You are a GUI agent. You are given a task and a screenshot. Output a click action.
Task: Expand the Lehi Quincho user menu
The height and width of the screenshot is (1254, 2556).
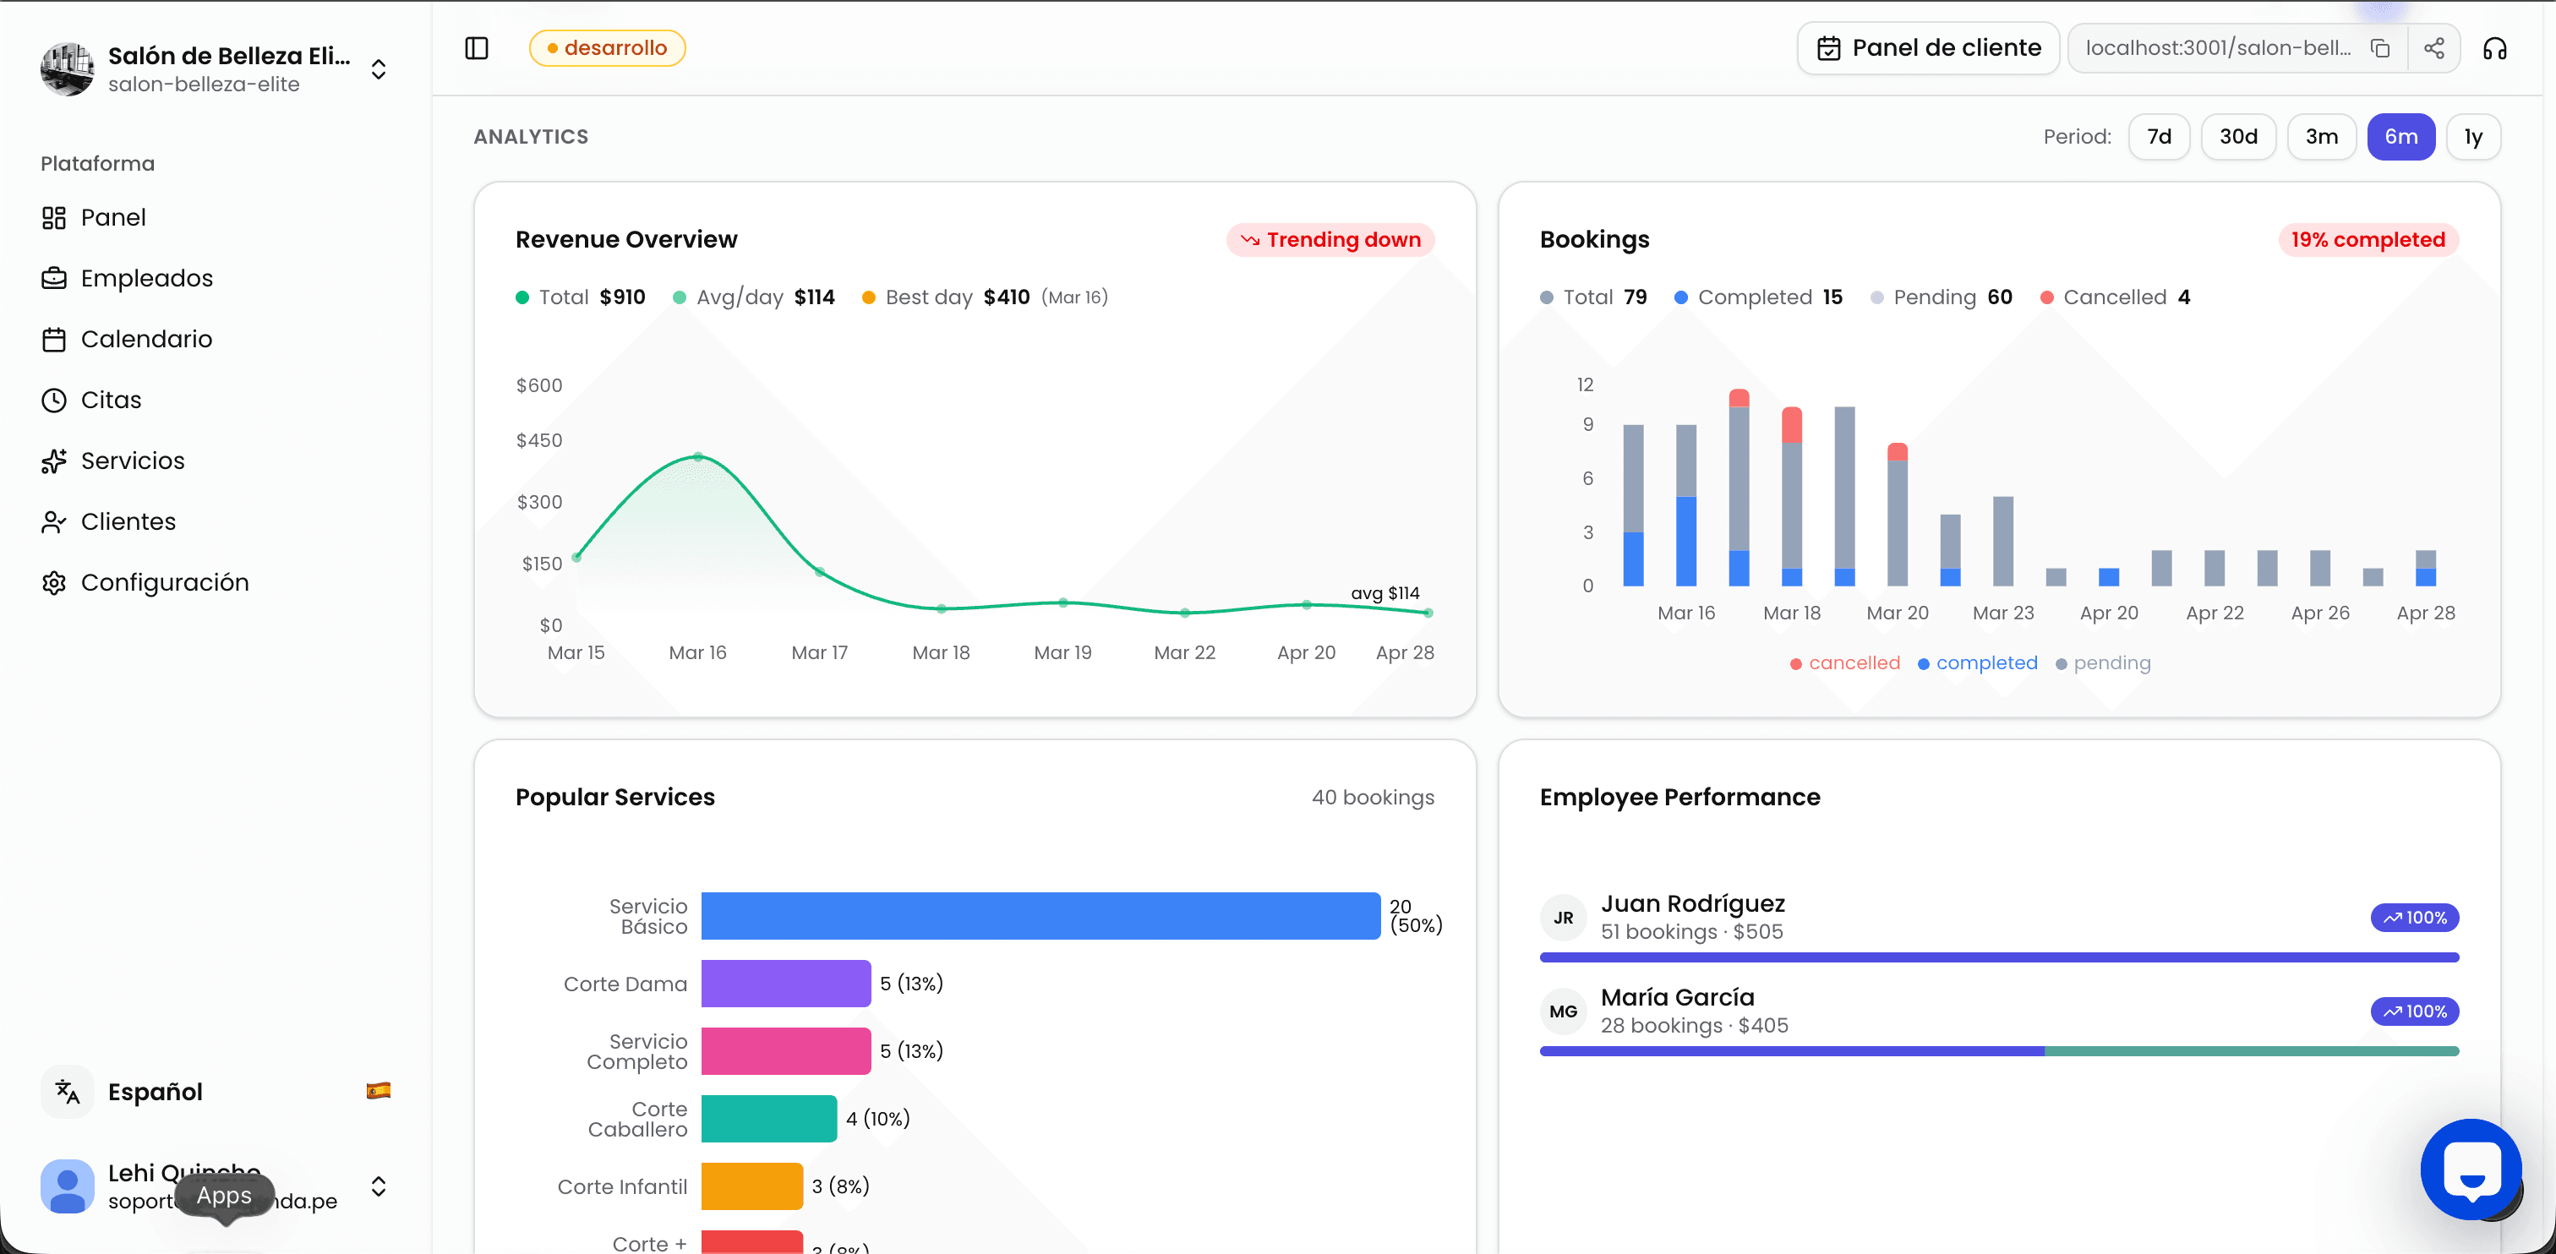click(x=378, y=1186)
